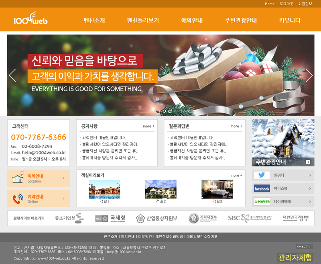Viewport: 321px width, 264px height.
Task: Open the 객실2 room thumbnail
Action: [160, 189]
